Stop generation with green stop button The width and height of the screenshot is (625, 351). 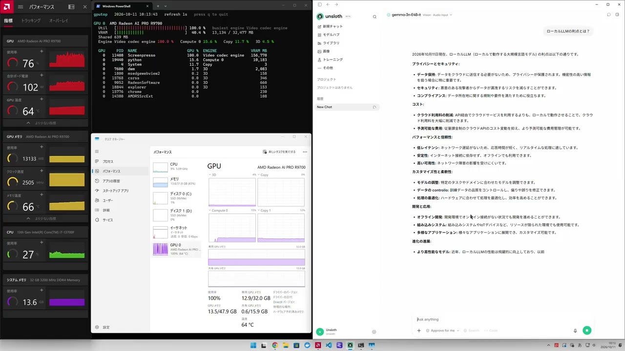click(587, 331)
